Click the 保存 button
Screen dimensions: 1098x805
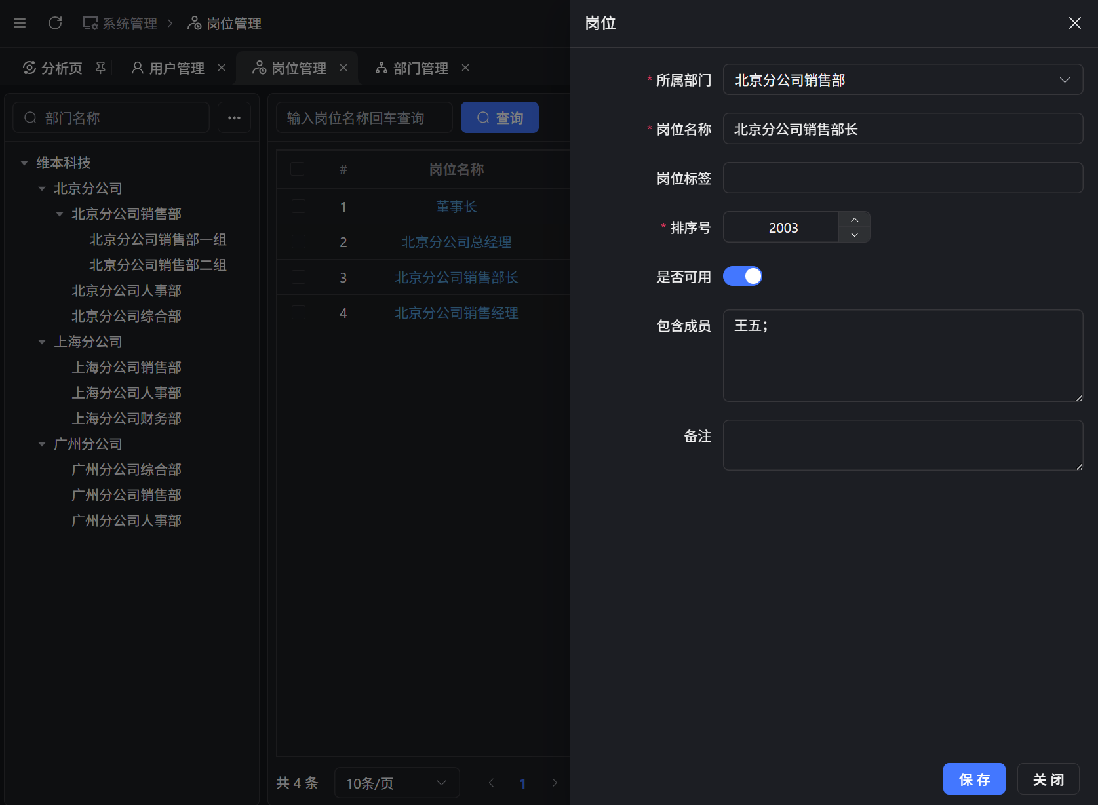[973, 779]
